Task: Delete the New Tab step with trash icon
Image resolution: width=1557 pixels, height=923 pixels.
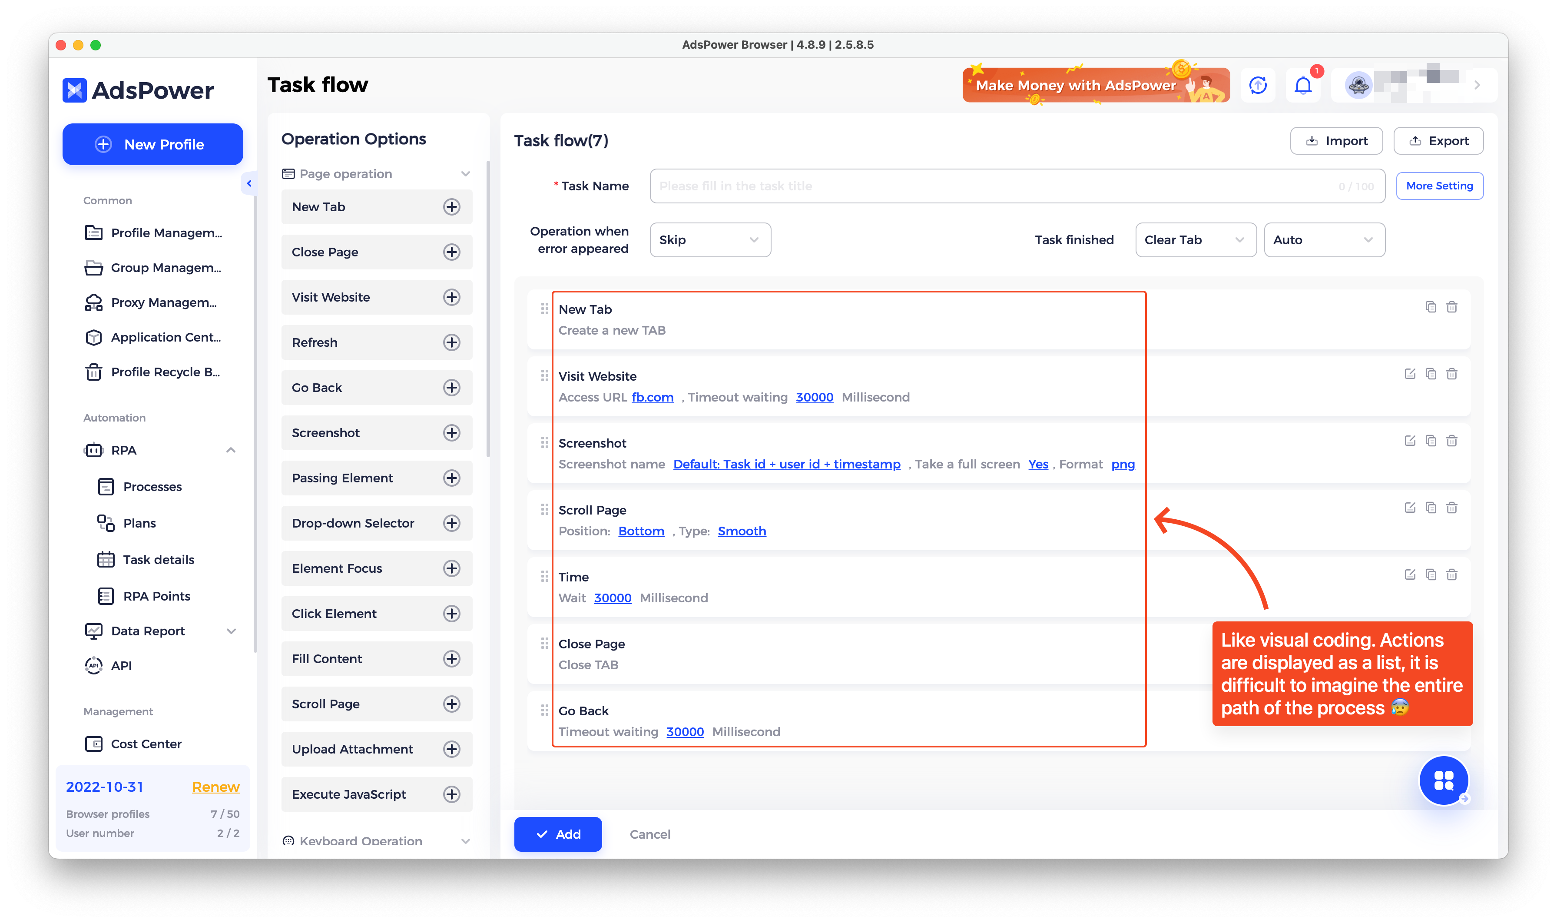Action: 1451,307
